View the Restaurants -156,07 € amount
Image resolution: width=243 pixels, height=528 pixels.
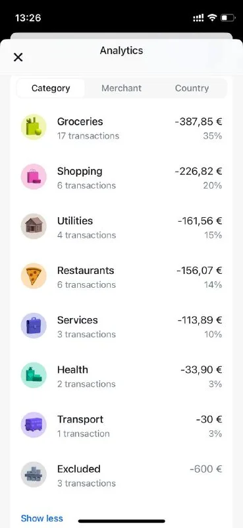point(199,271)
